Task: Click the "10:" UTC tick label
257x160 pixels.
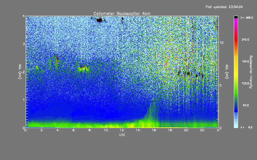Action: [106, 130]
